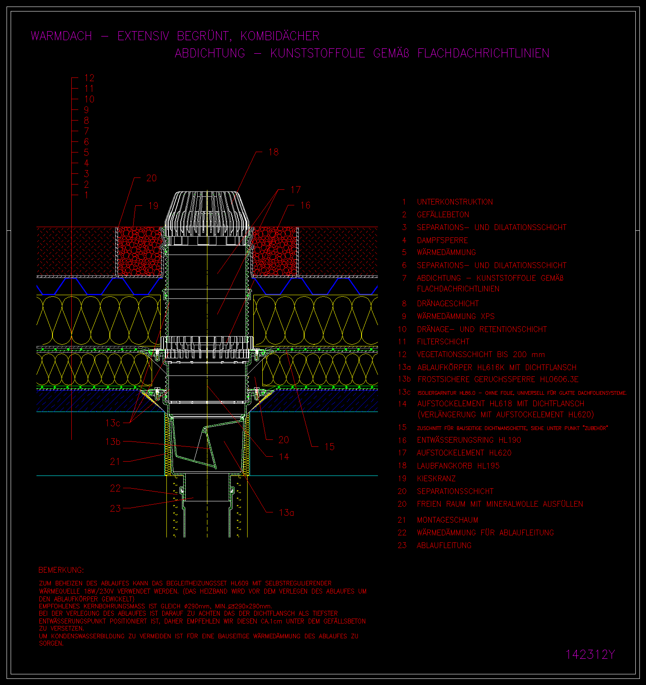Click the "UNTERKONSTRUKTION" legend entry
The width and height of the screenshot is (646, 685).
pos(455,202)
